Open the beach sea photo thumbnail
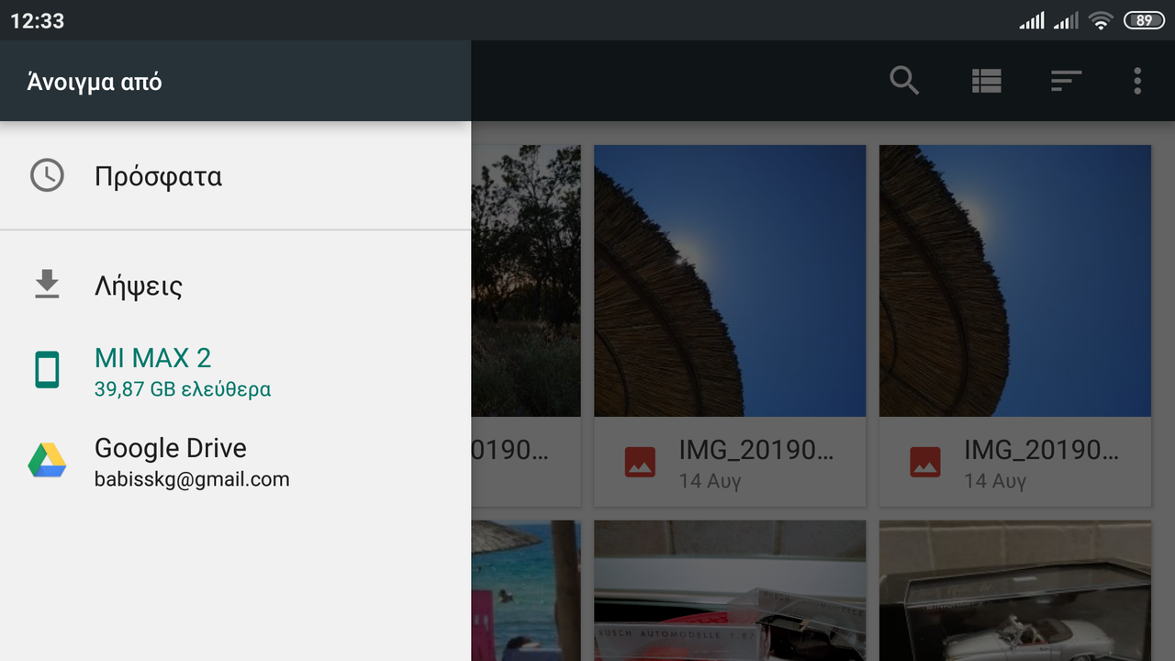Screen dimensions: 1175x661 (x=526, y=590)
